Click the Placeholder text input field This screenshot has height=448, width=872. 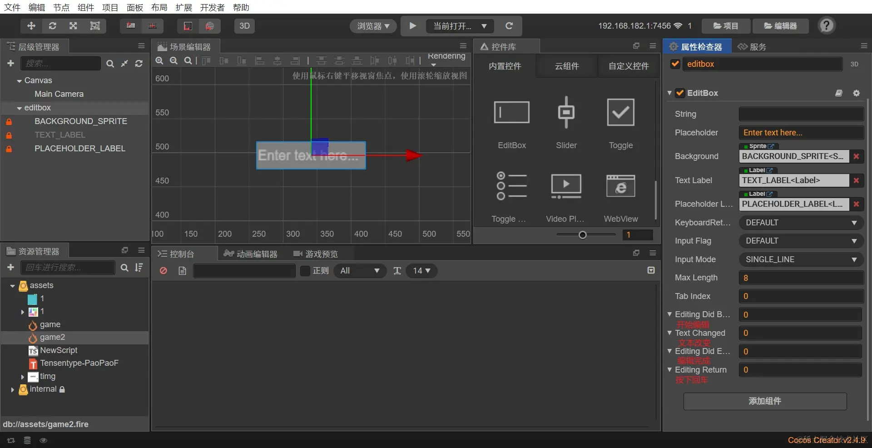(x=801, y=133)
